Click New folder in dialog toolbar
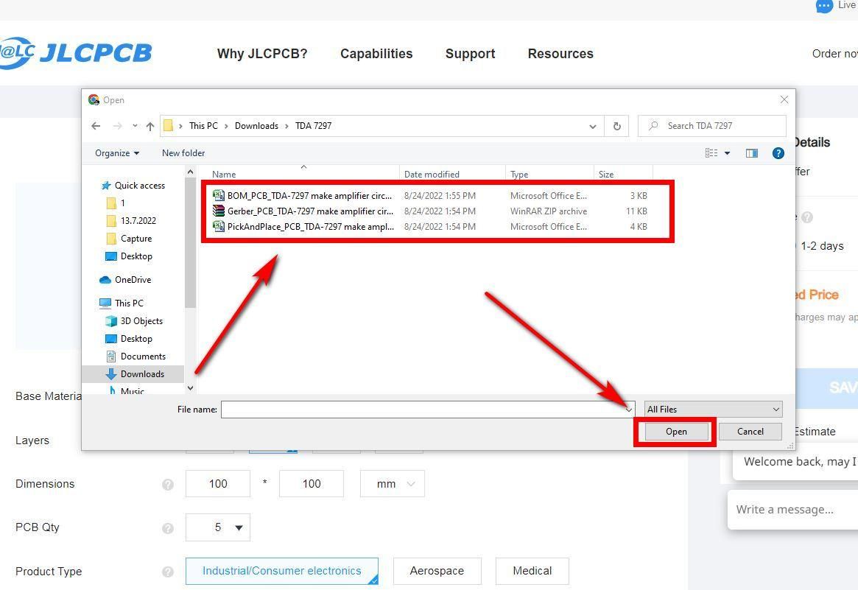The width and height of the screenshot is (858, 590). tap(183, 153)
